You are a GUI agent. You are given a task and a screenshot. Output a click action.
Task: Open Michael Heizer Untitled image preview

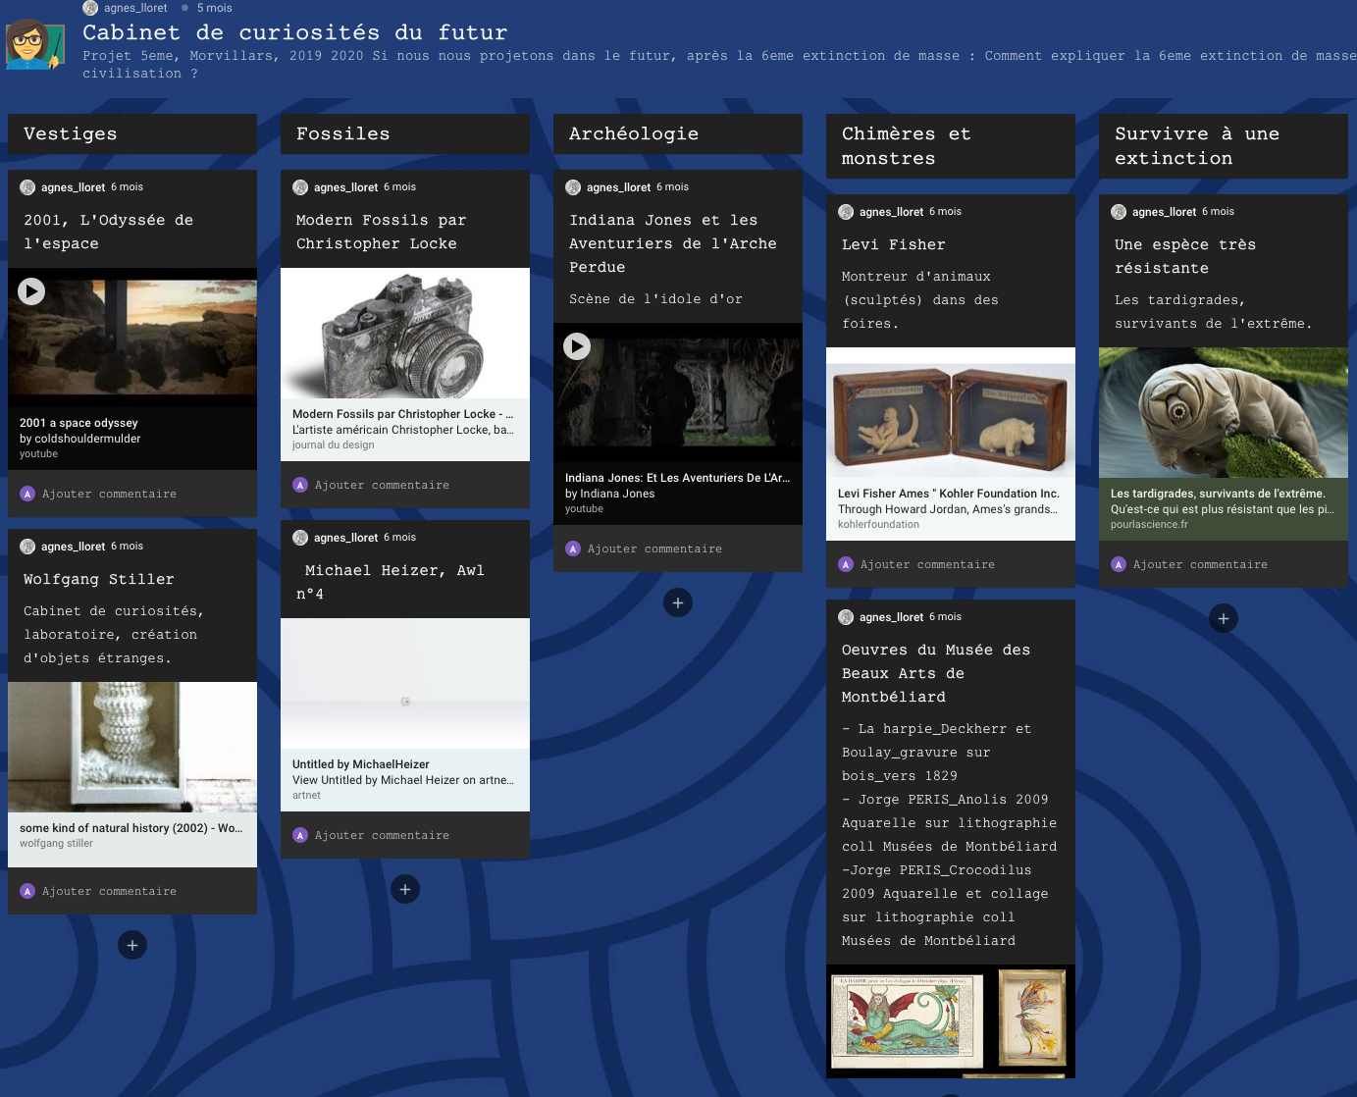pos(405,684)
